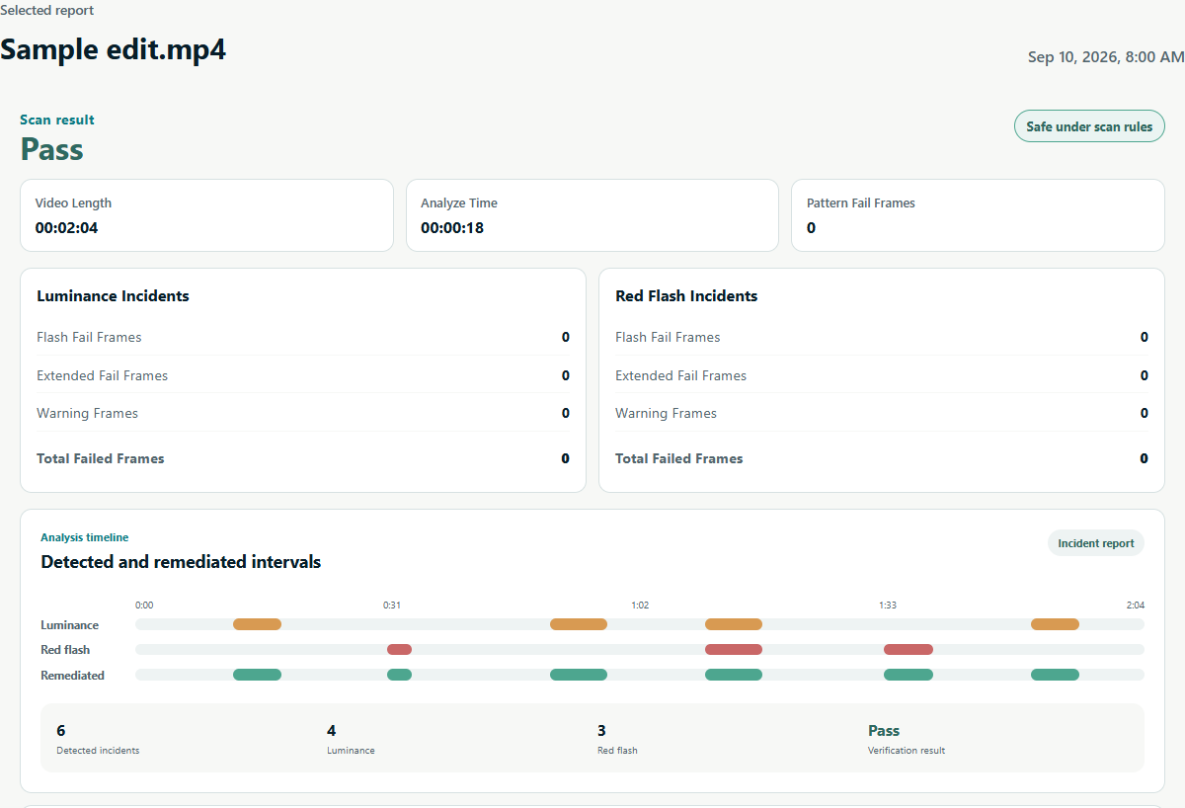This screenshot has height=808, width=1185.
Task: Select the last green Remediated interval
Action: point(1055,675)
